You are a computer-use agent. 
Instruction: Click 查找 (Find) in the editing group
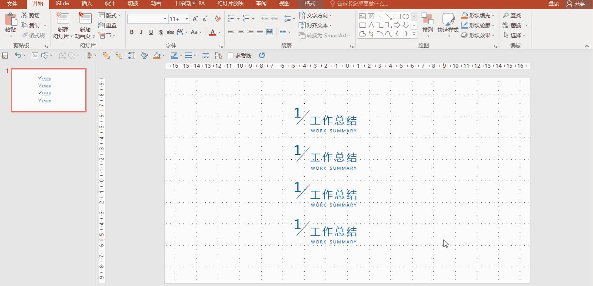point(514,15)
